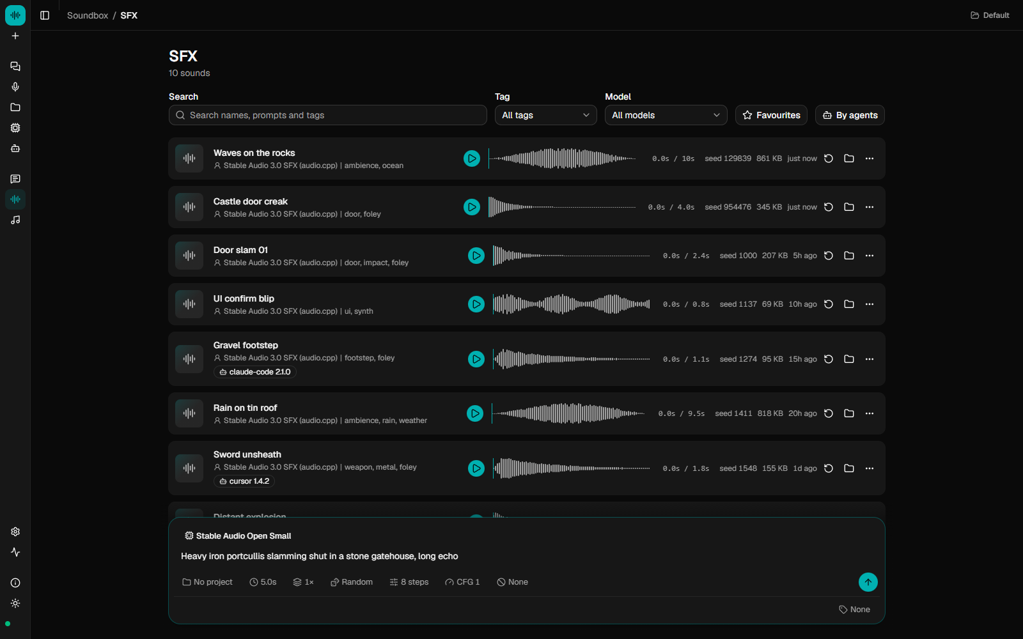Open more options for Door slam 01
Image resolution: width=1023 pixels, height=639 pixels.
[870, 256]
